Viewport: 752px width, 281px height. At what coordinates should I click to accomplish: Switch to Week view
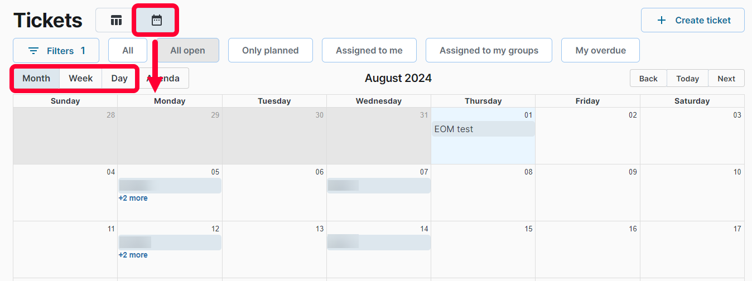click(81, 78)
